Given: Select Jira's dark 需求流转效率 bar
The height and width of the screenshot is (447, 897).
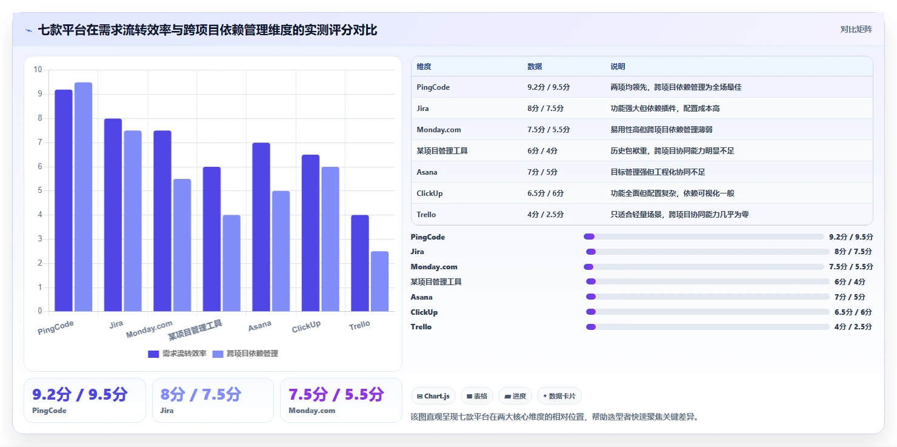Looking at the screenshot, I should pyautogui.click(x=113, y=215).
